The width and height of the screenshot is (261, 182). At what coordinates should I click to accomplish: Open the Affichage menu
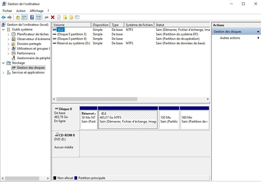(36, 11)
